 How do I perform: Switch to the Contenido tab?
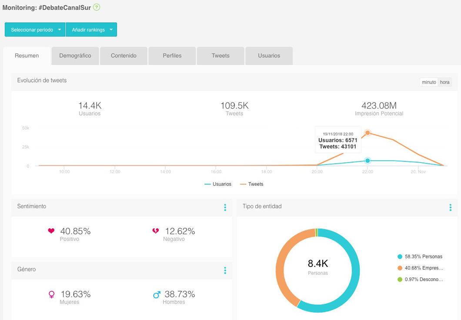point(124,56)
